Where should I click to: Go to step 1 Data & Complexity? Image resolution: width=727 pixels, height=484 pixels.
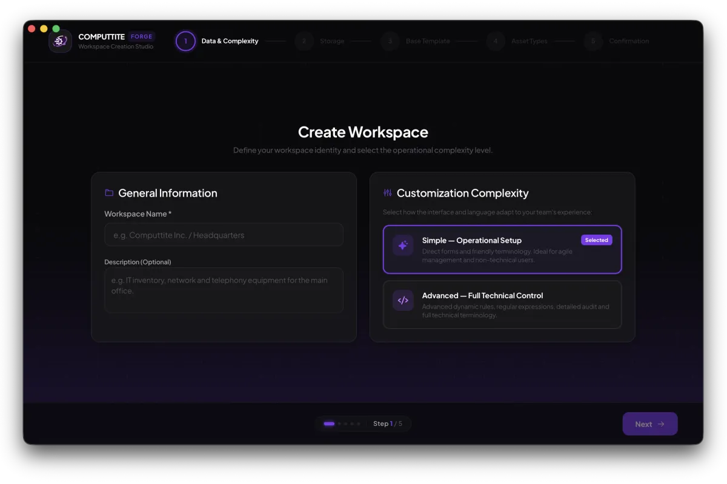[x=217, y=41]
